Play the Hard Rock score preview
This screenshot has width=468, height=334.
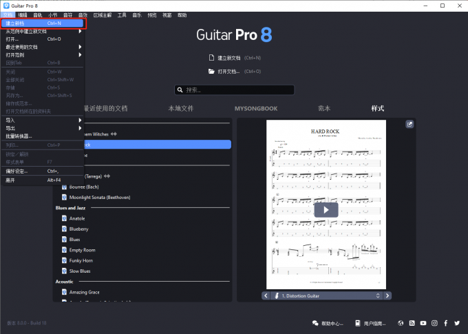click(326, 210)
